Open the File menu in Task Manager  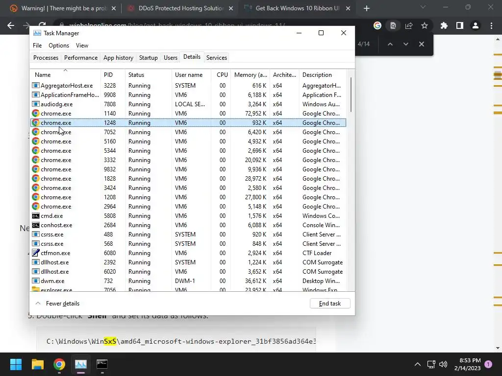click(37, 46)
